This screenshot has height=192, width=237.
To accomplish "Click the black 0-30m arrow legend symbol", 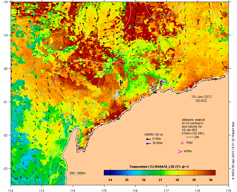I will pos(148,139).
